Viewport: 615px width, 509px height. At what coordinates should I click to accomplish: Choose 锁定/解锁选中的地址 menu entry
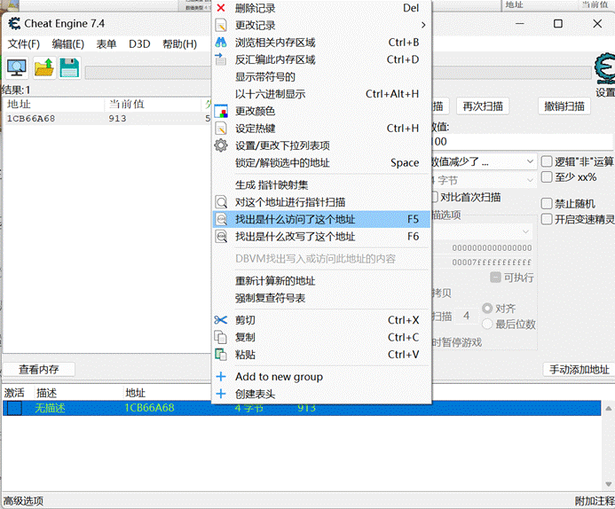click(x=321, y=162)
